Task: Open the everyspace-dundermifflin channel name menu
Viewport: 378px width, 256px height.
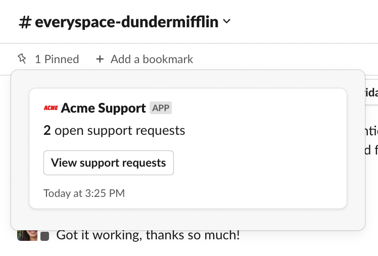Action: [126, 22]
